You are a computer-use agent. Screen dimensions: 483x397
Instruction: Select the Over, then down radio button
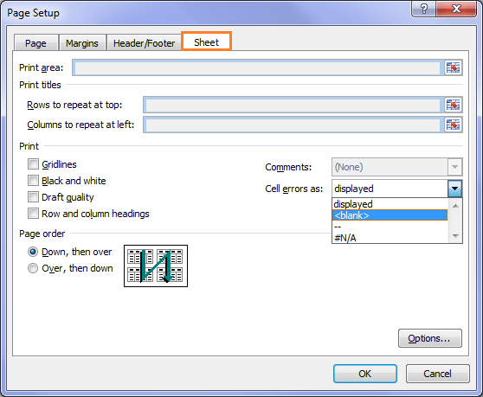tap(33, 268)
